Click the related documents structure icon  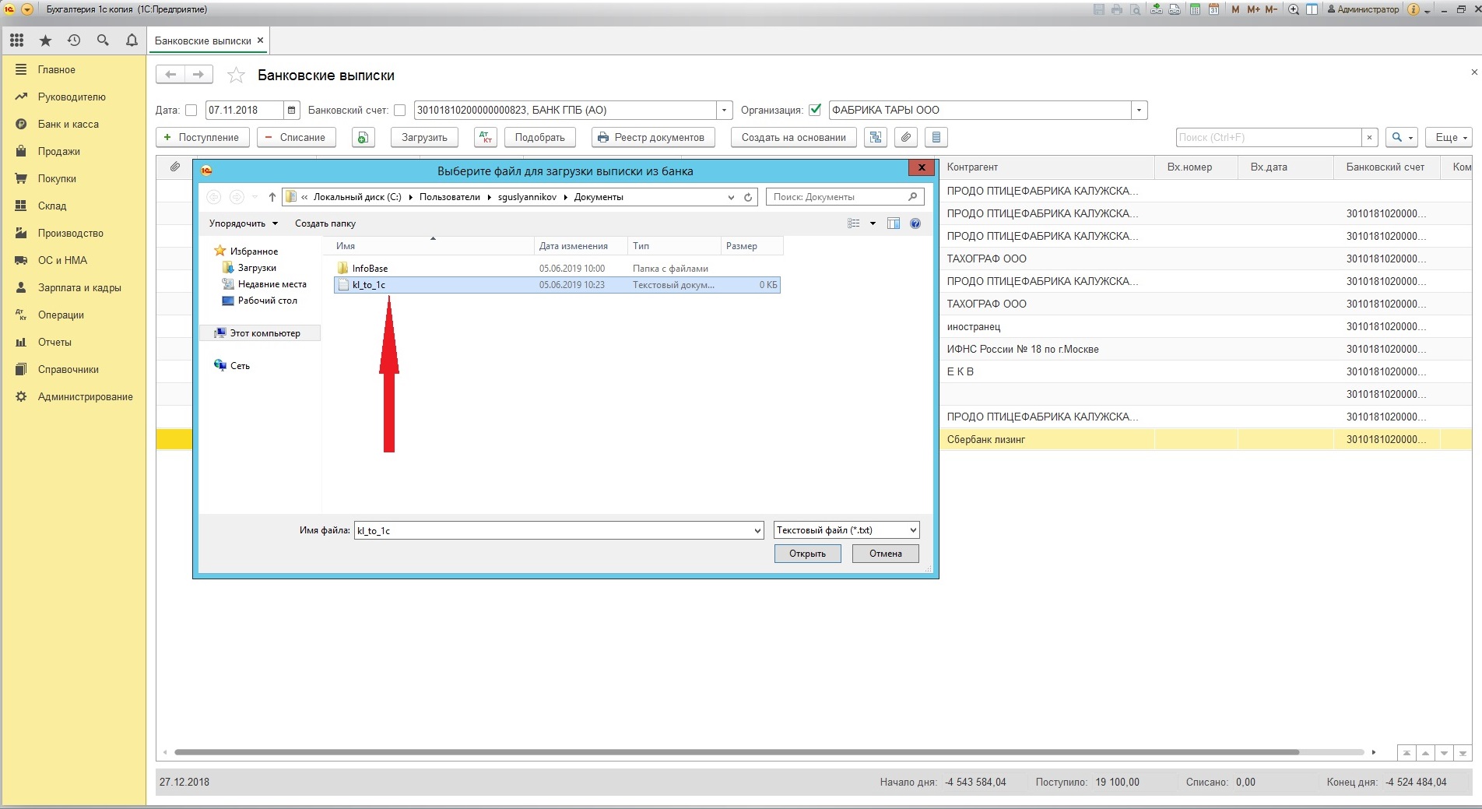click(x=876, y=138)
